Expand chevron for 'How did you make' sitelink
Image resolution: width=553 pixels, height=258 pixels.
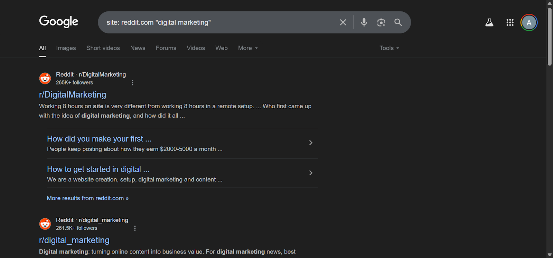click(x=311, y=143)
